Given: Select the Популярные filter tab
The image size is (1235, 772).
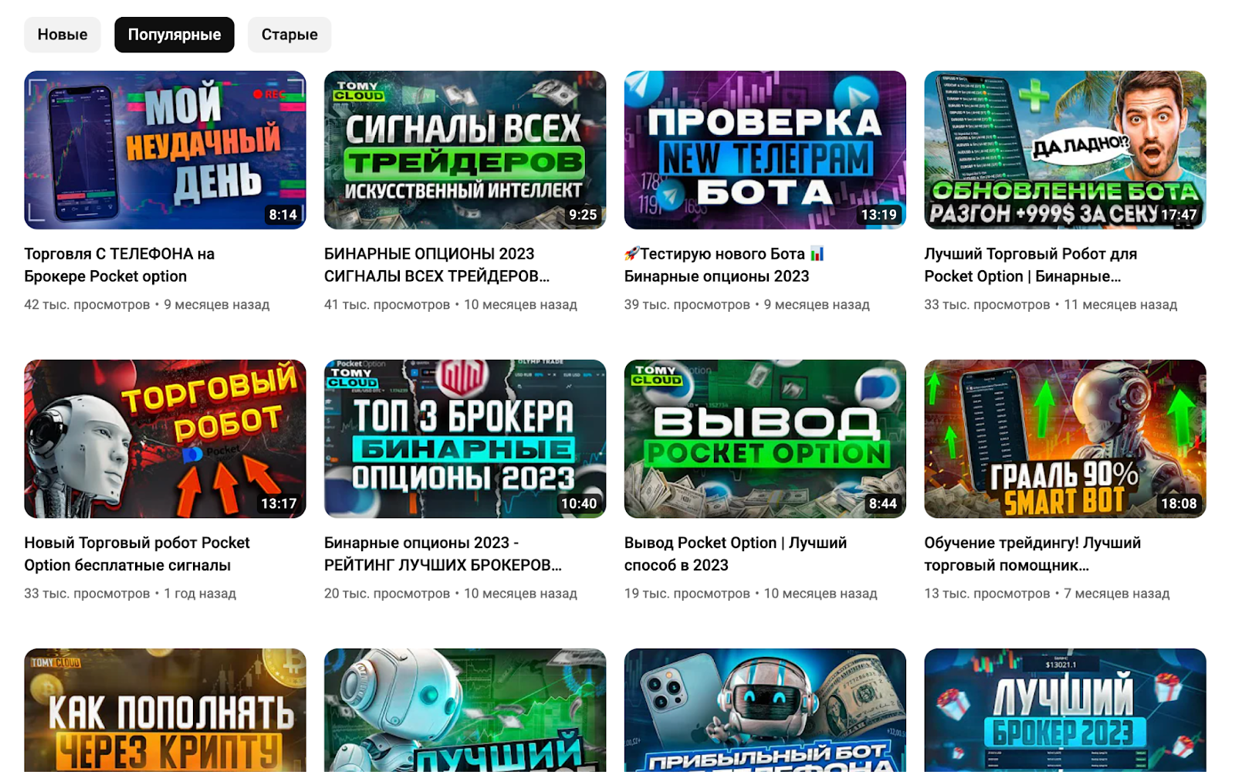Looking at the screenshot, I should [174, 35].
